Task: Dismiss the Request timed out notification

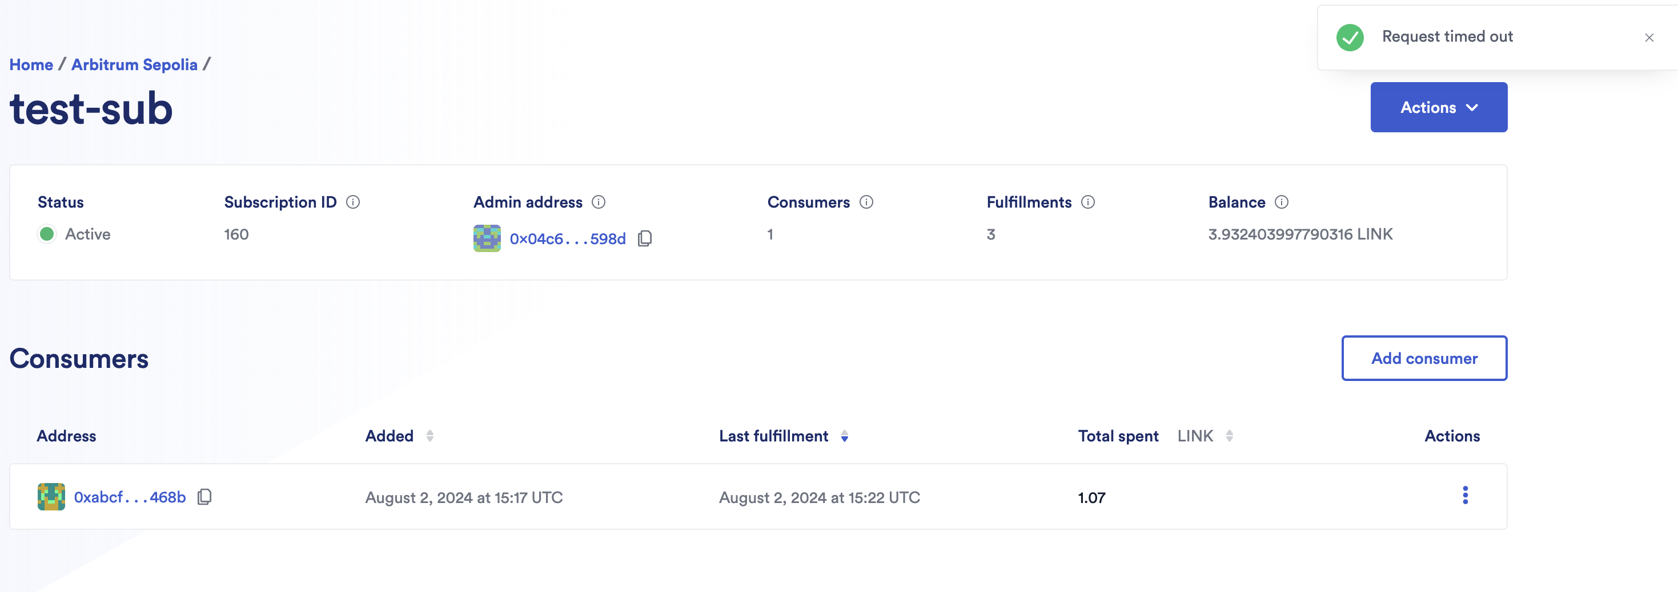Action: click(1649, 38)
